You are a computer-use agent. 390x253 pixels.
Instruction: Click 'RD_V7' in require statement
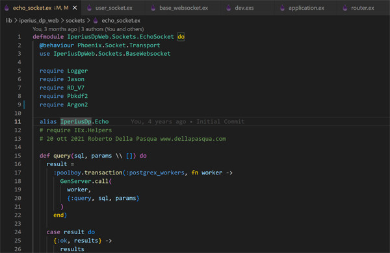click(75, 88)
